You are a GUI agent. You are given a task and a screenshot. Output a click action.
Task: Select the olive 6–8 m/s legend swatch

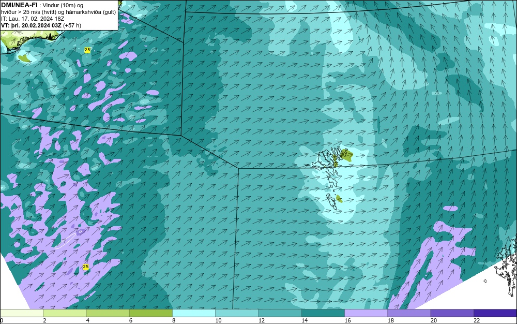150,313
